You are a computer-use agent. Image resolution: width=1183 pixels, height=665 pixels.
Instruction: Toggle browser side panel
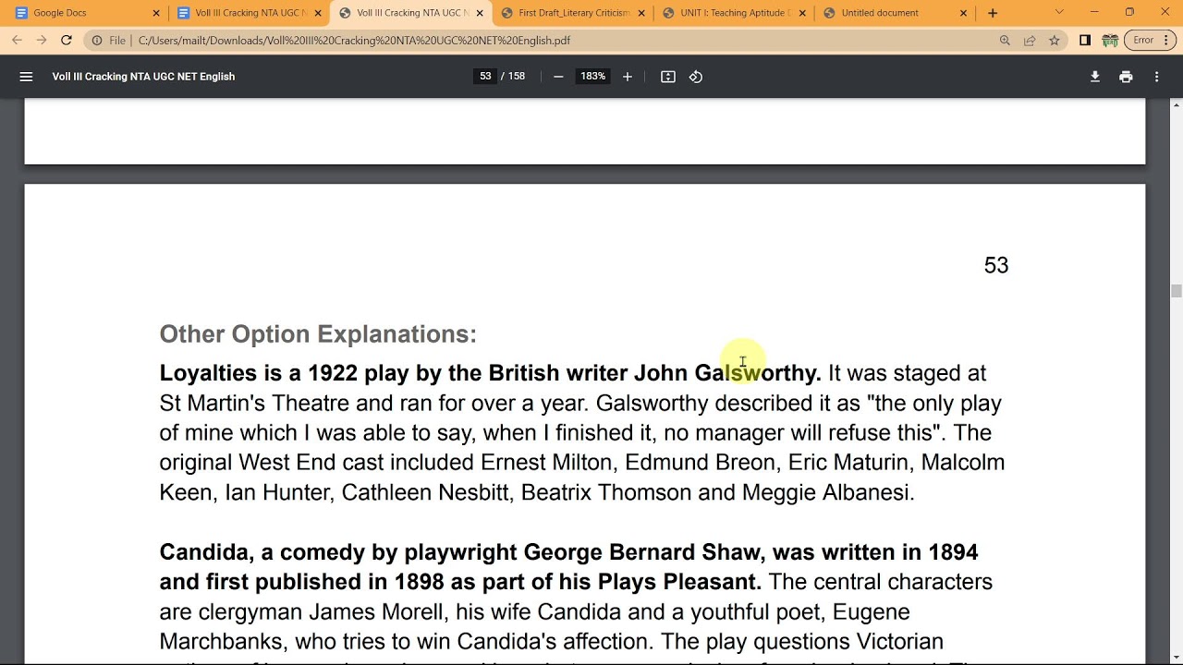[x=1085, y=41]
